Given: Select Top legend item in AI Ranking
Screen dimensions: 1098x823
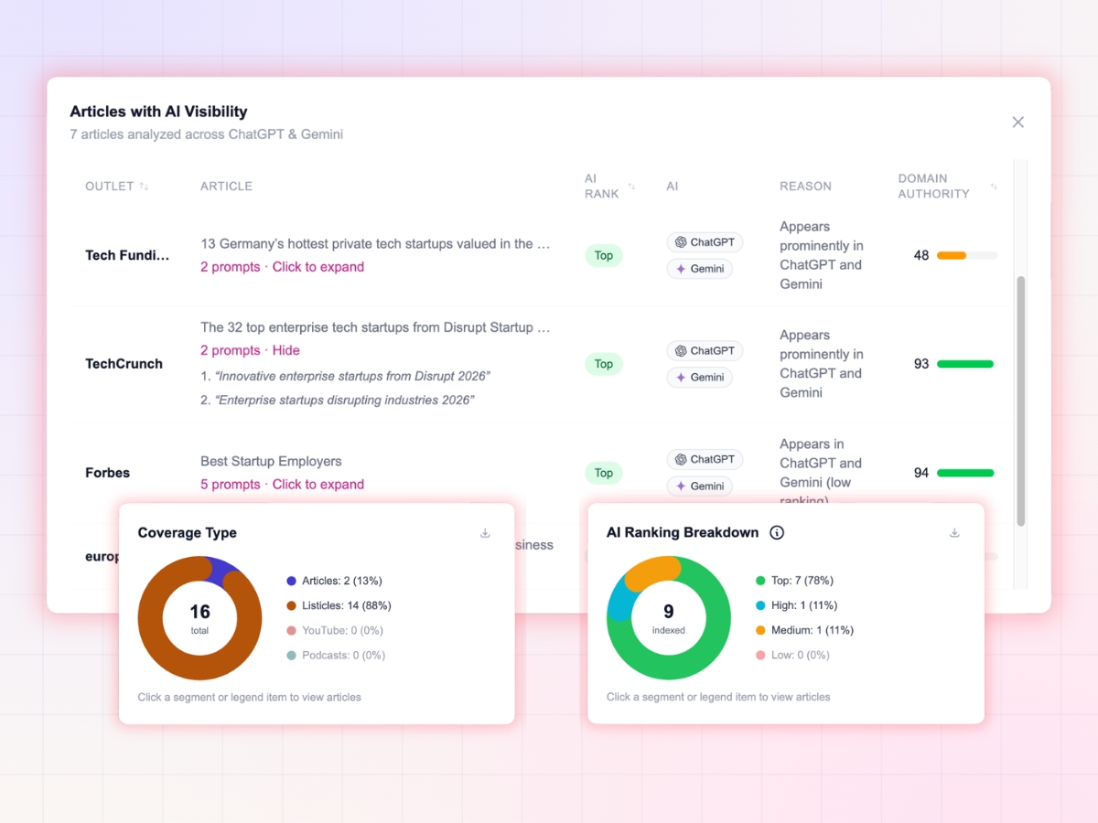Looking at the screenshot, I should (794, 581).
